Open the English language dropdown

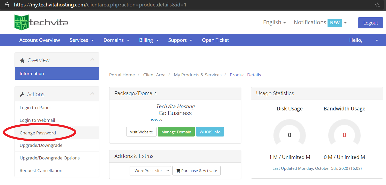pos(274,22)
